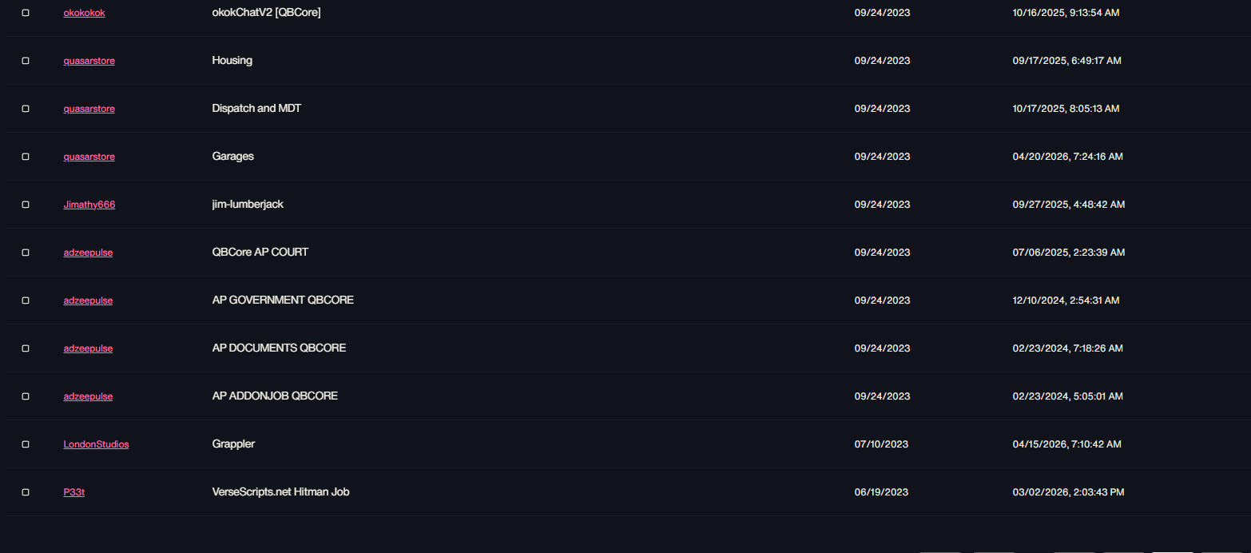Image resolution: width=1251 pixels, height=553 pixels.
Task: Tick the checkbox for okokChatV2 [QBCore] row
Action: (x=26, y=13)
